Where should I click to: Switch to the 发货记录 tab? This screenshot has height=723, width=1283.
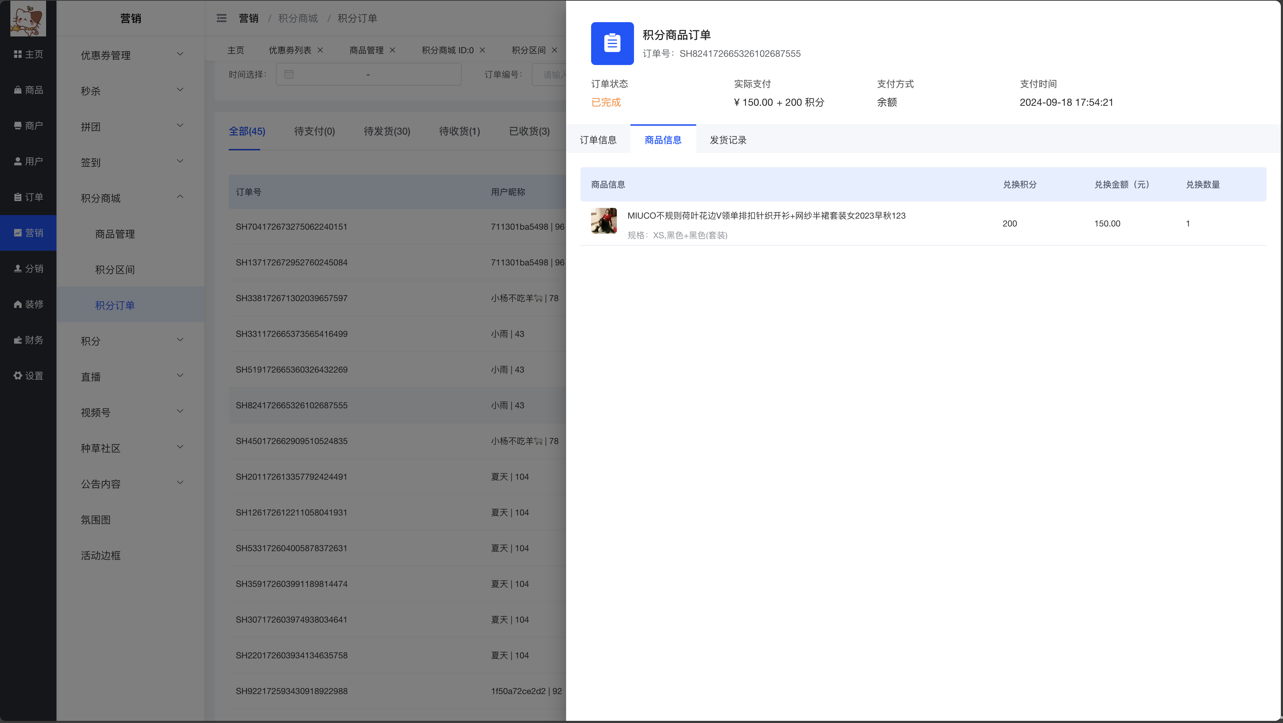tap(728, 140)
